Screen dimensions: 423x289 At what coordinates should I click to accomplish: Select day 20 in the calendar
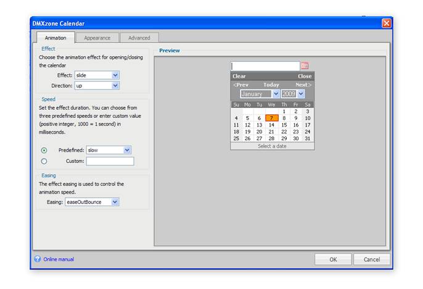pos(259,132)
